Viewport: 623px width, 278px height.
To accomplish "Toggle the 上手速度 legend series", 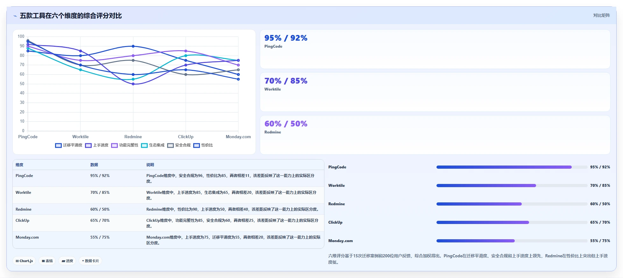I will [97, 145].
